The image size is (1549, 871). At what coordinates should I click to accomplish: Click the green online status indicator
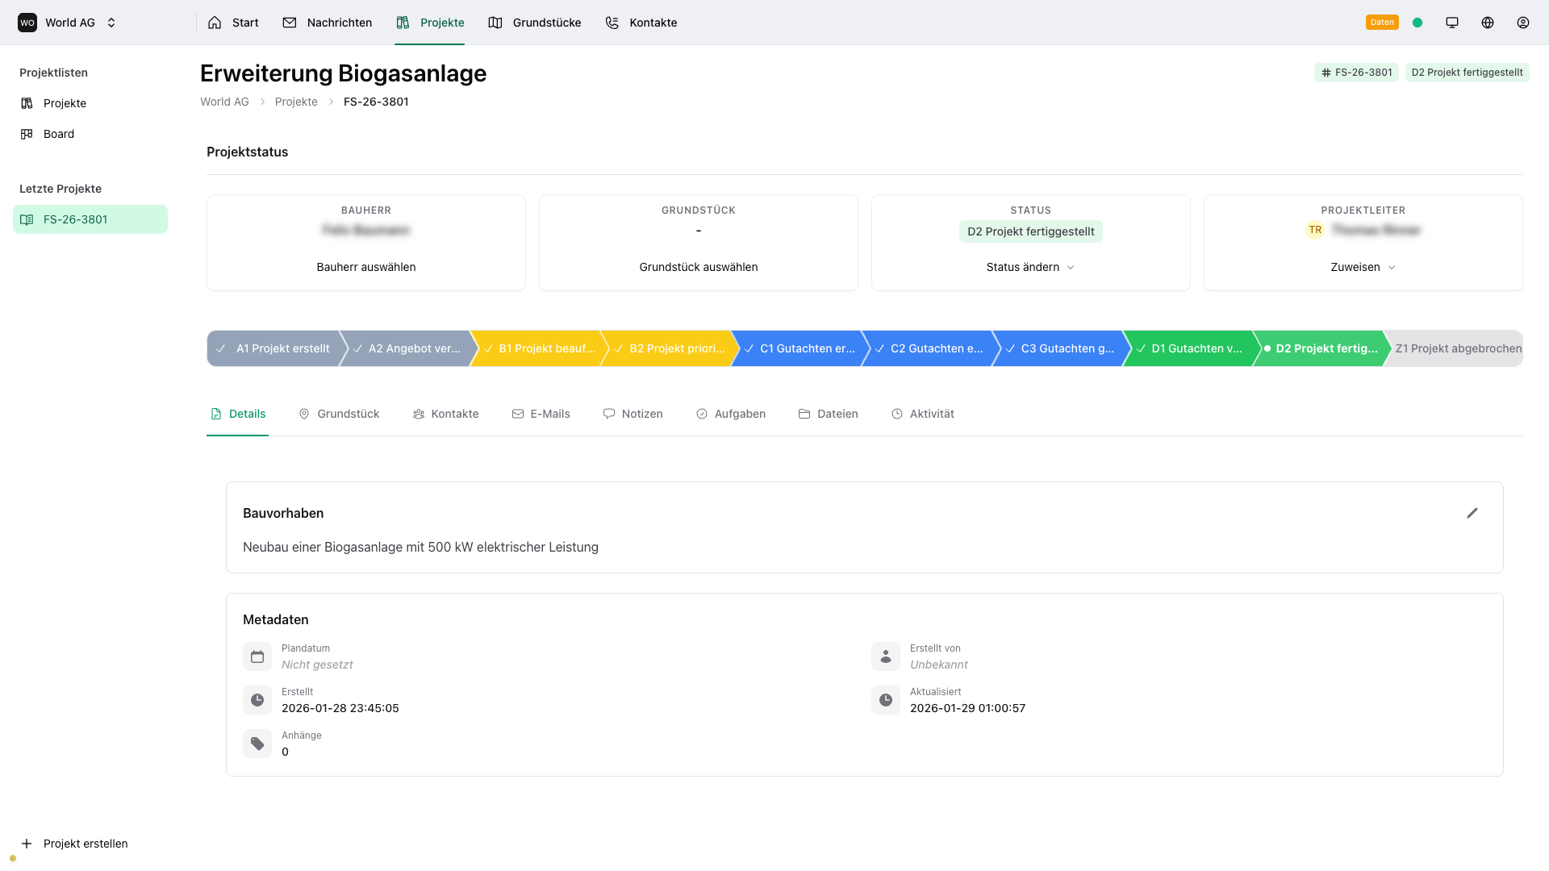coord(1418,22)
